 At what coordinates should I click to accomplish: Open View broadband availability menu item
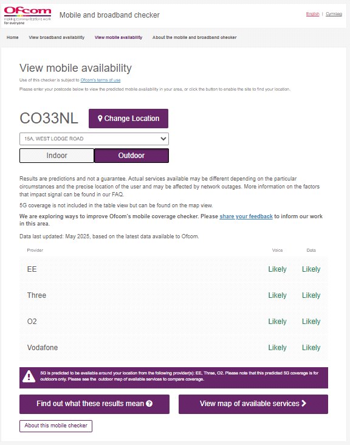coord(57,38)
